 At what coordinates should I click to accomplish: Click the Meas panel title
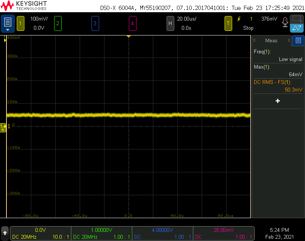tap(271, 41)
